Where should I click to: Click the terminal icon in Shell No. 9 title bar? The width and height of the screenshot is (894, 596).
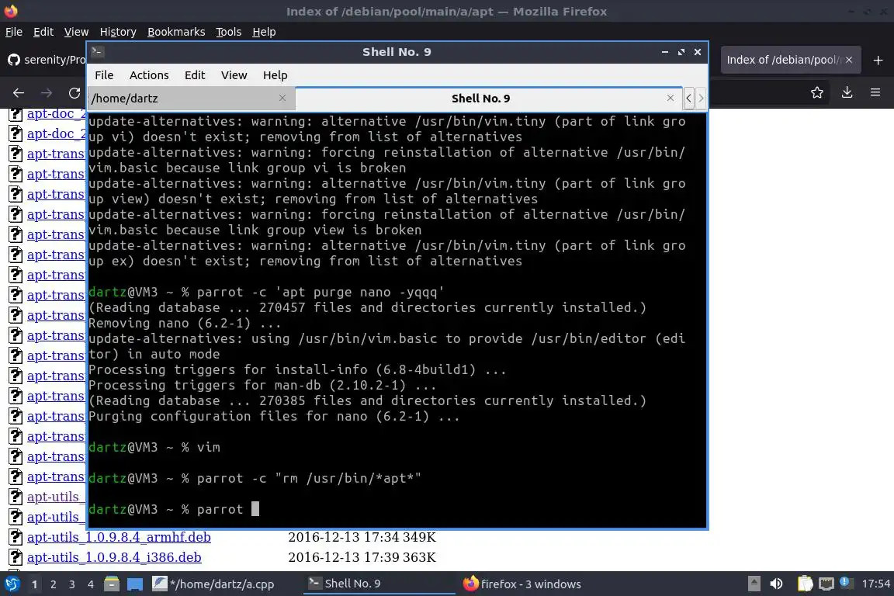[x=98, y=52]
